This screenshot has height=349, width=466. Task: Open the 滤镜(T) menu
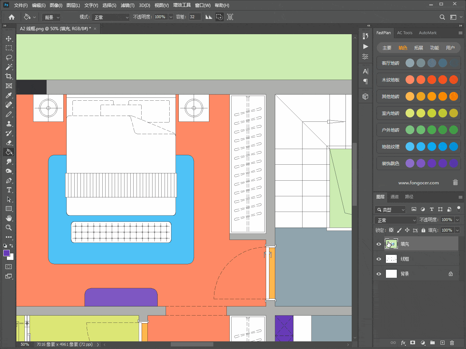pos(127,5)
